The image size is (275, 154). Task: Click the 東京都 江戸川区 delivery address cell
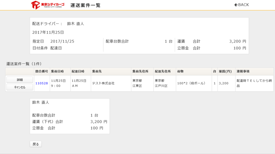click(161, 83)
